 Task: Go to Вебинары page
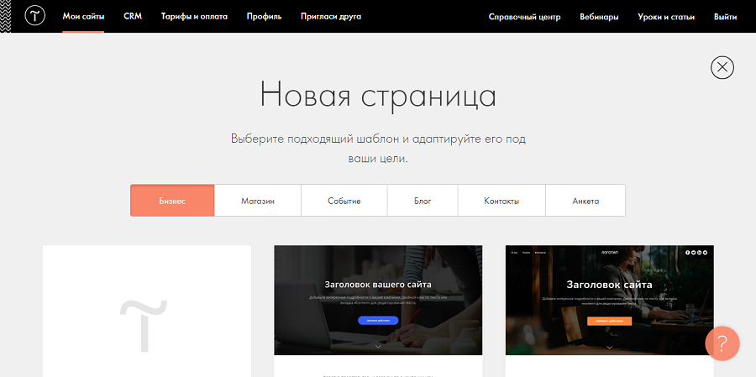[599, 17]
